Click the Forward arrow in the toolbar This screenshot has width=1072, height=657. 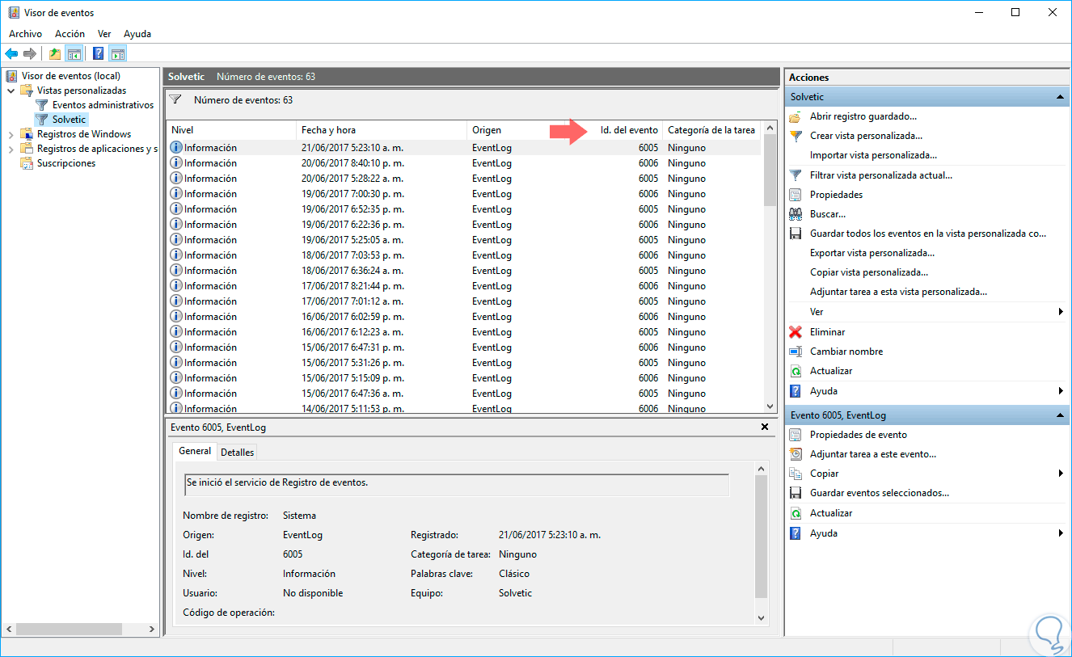(30, 54)
